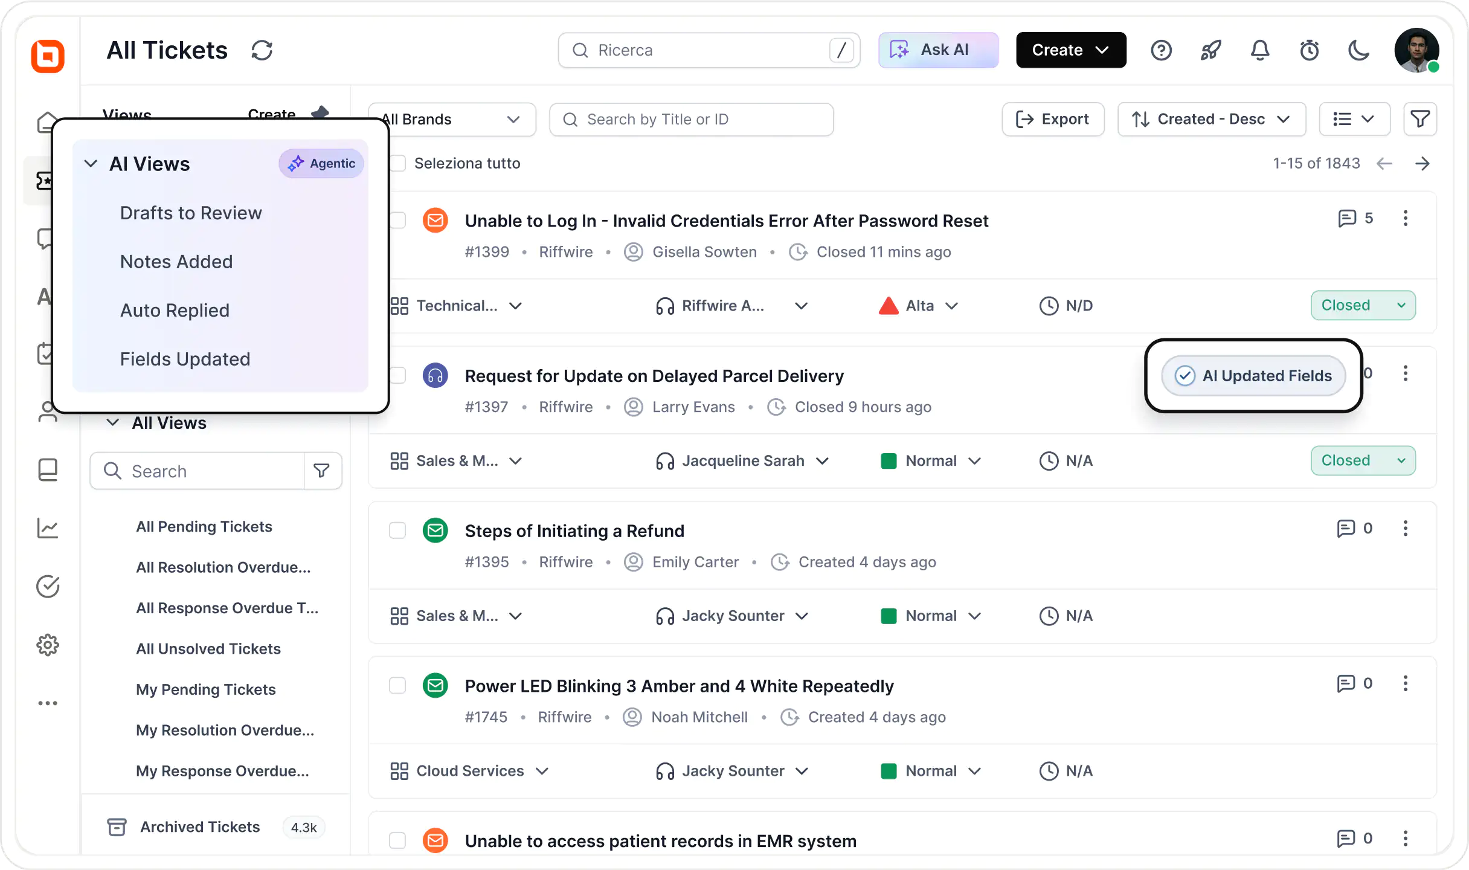Open Closed status dropdown for ticket #1399
The width and height of the screenshot is (1469, 870).
pyautogui.click(x=1363, y=305)
